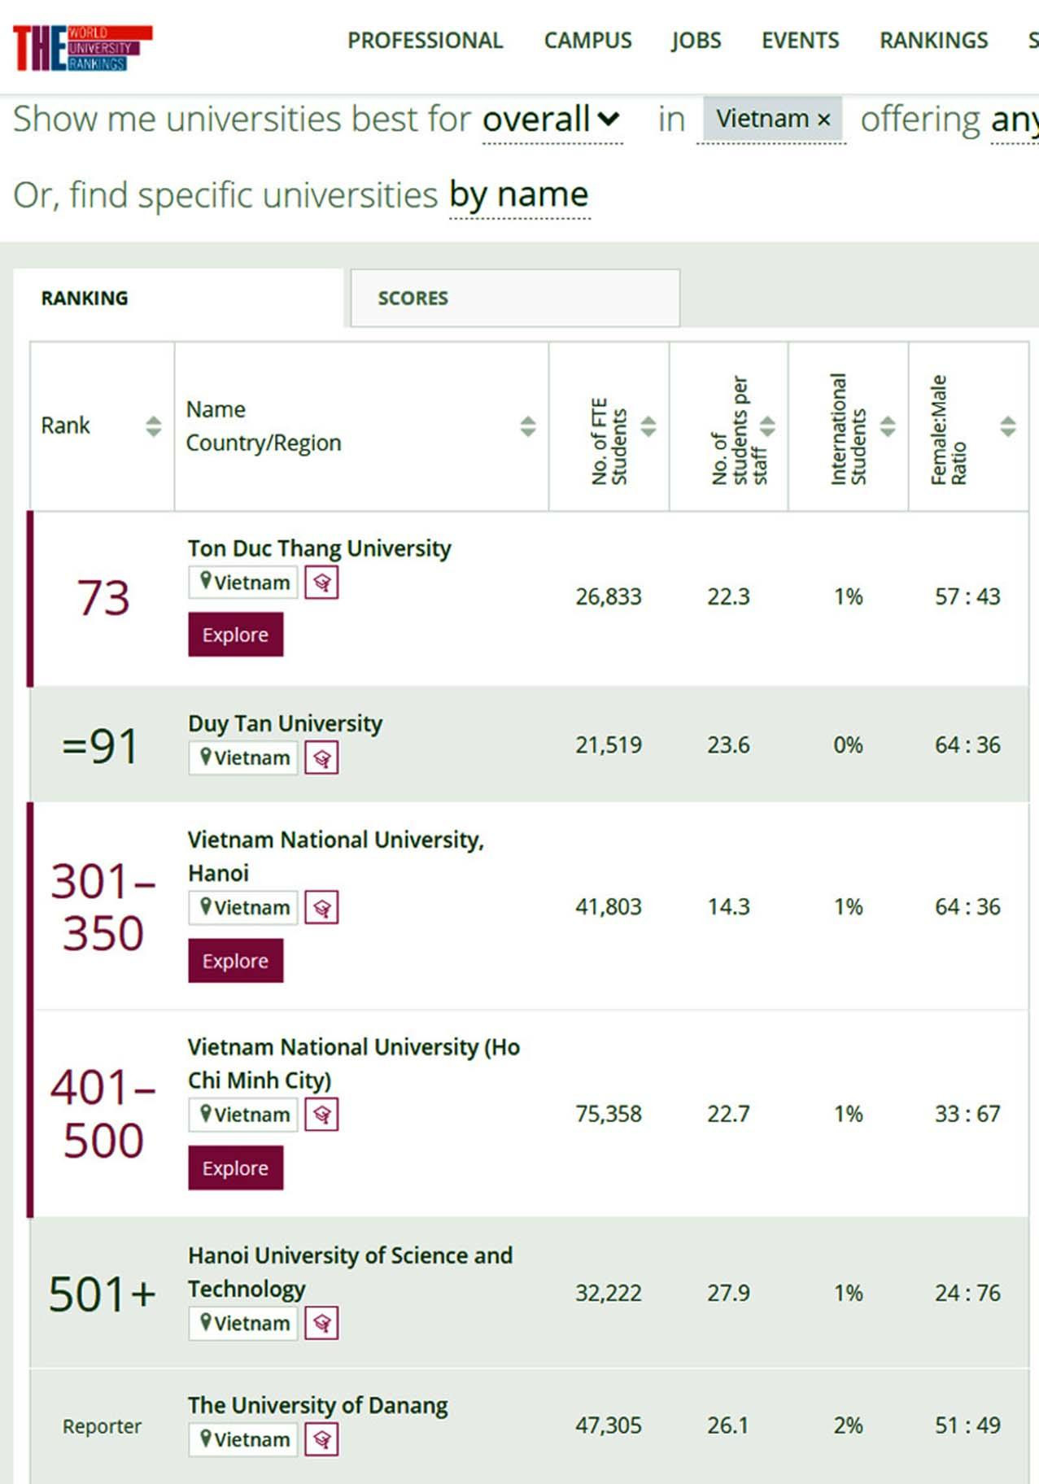Click Explore button for Ton Duc Thang University
The width and height of the screenshot is (1039, 1484).
[235, 635]
